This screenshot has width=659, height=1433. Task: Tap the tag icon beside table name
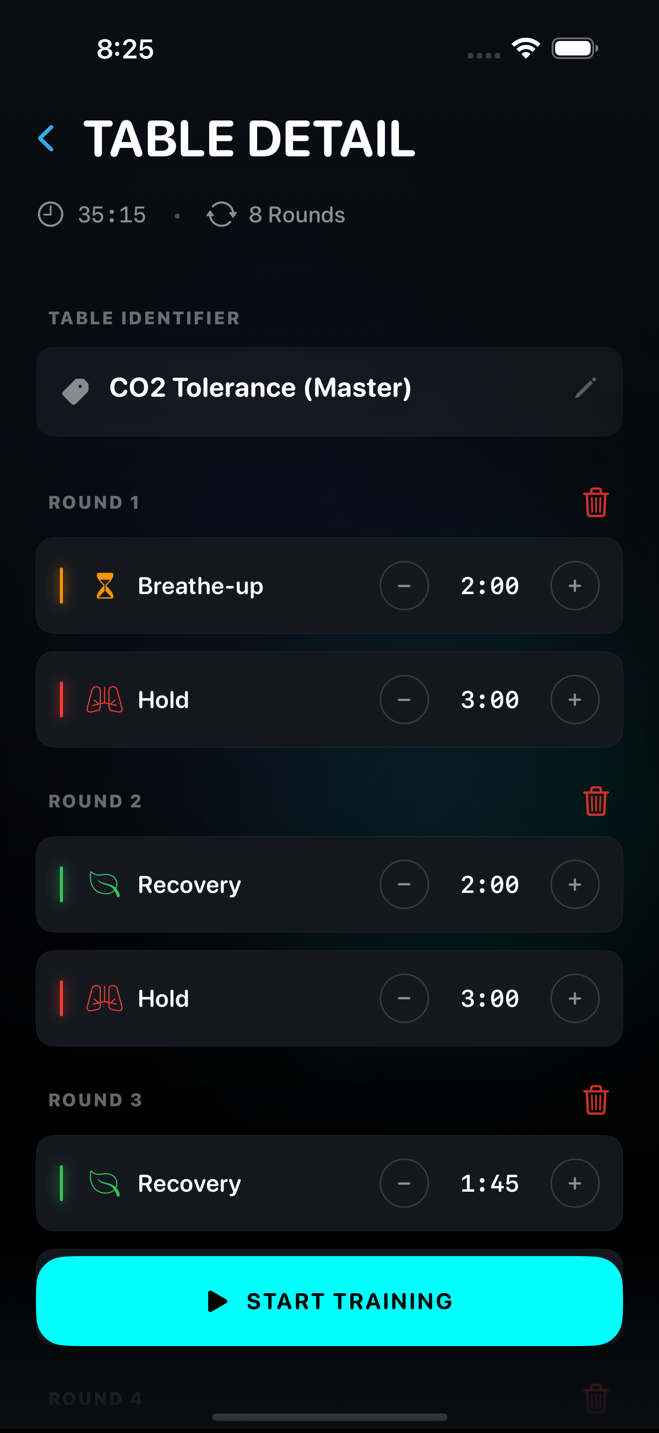[x=75, y=391]
